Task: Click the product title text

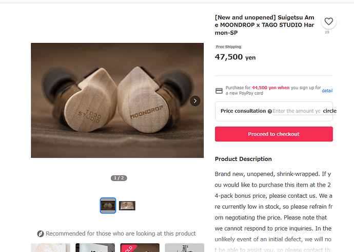Action: [x=264, y=25]
